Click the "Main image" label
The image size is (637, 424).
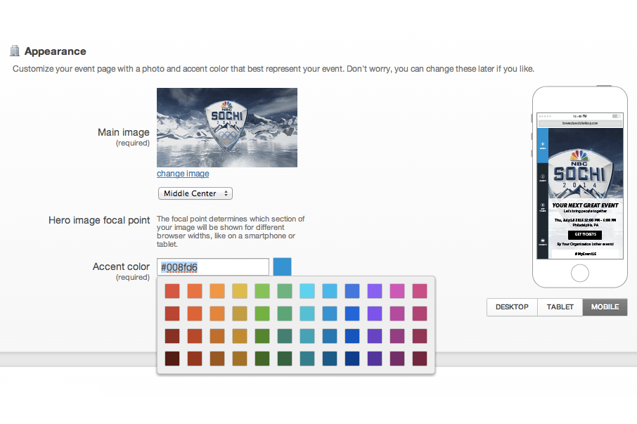(x=124, y=132)
